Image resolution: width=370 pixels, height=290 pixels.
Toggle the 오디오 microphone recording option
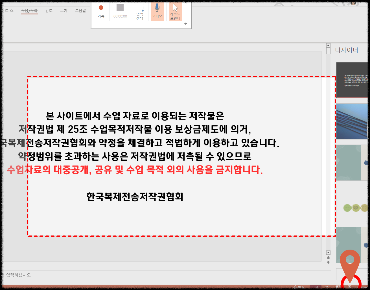click(157, 11)
